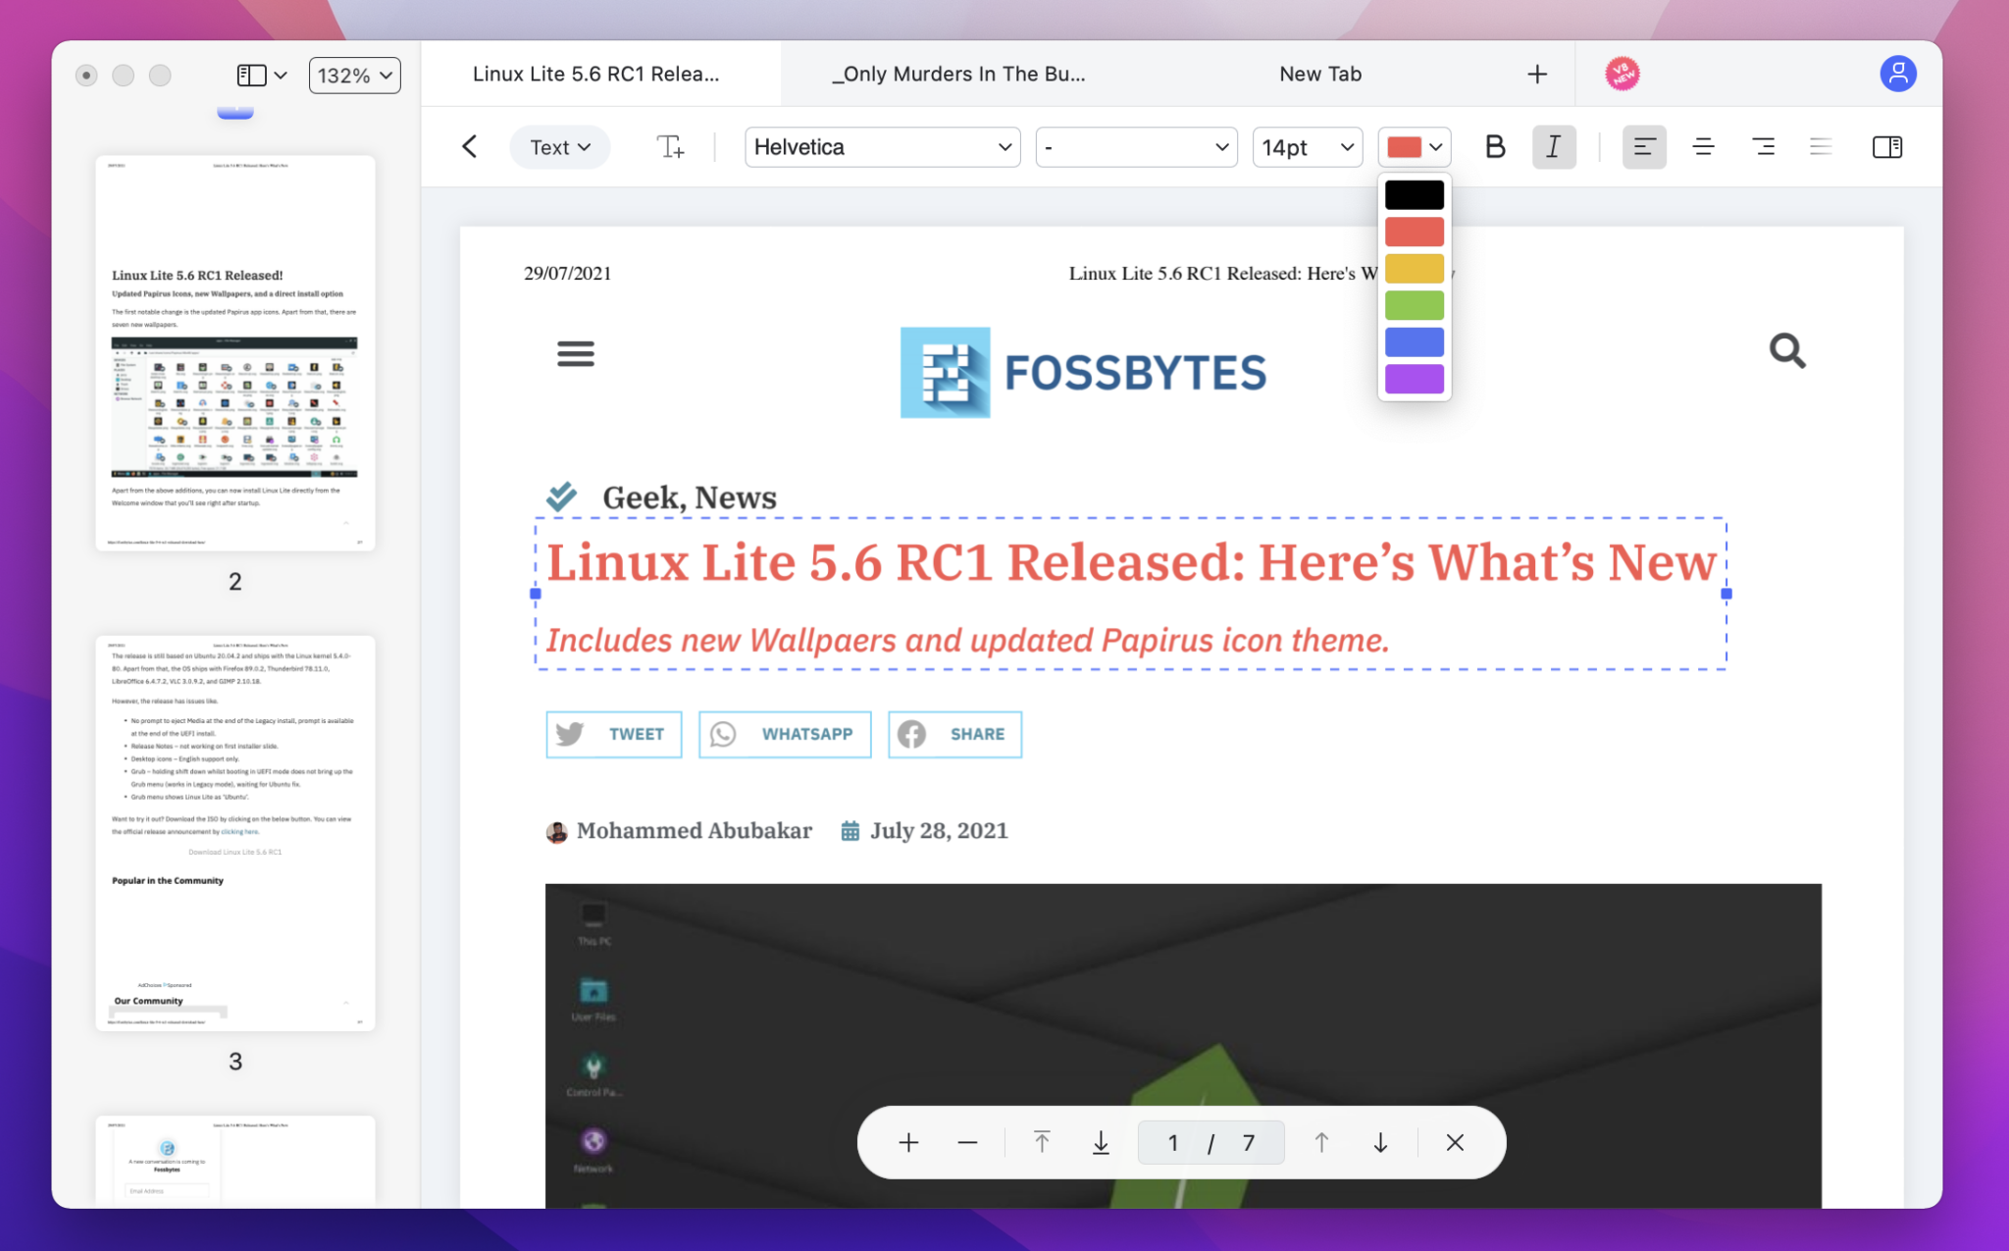Click the search magnifier icon
The height and width of the screenshot is (1251, 2009).
1787,350
